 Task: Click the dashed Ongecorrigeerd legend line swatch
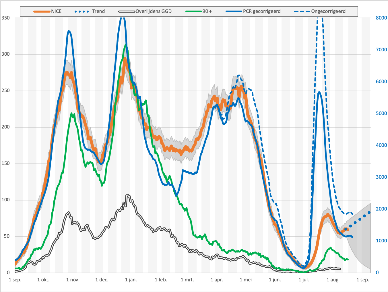[x=302, y=11]
